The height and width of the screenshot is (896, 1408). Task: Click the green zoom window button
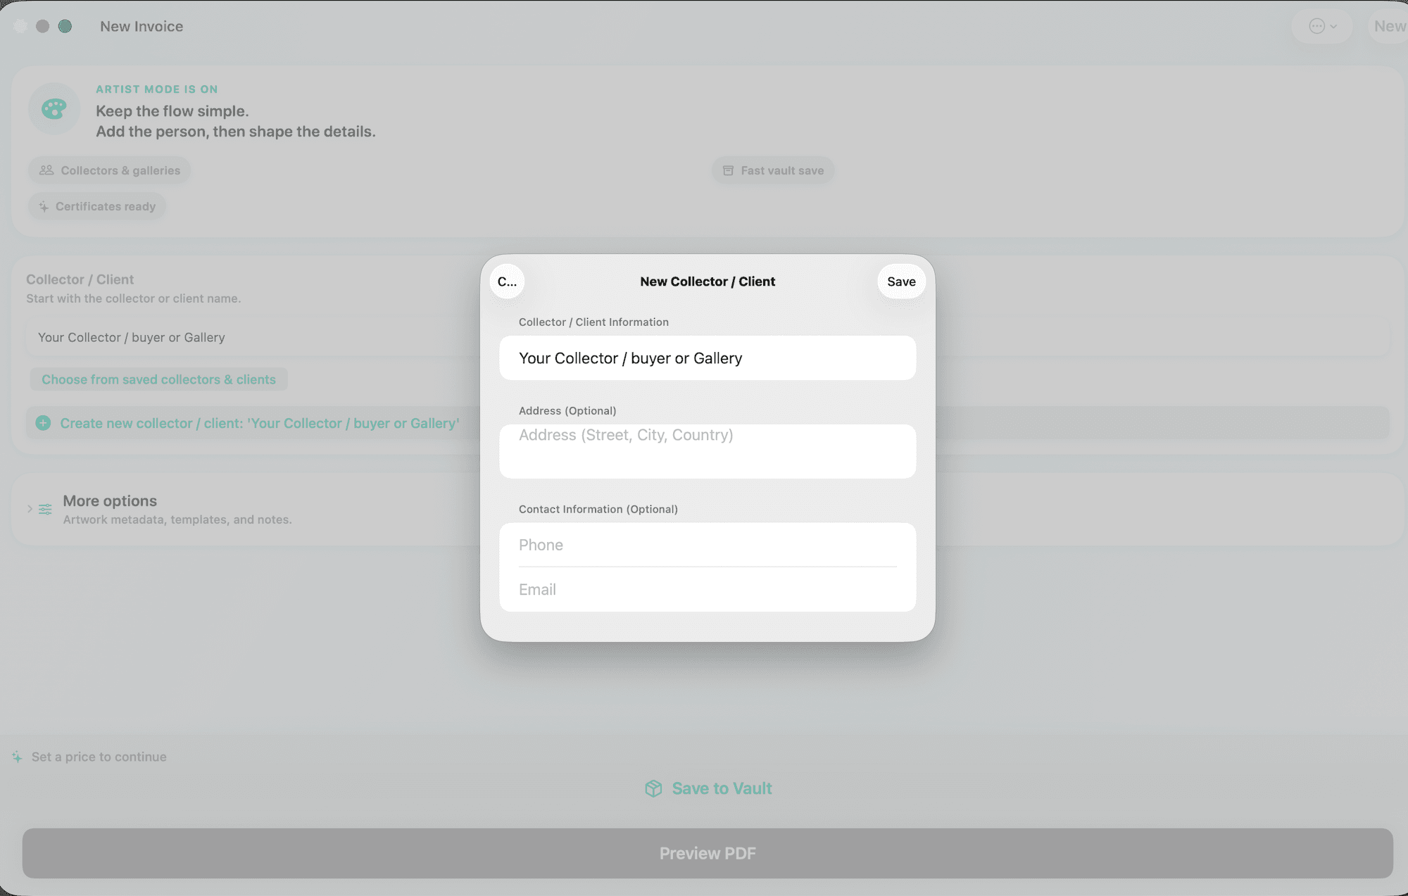point(65,26)
